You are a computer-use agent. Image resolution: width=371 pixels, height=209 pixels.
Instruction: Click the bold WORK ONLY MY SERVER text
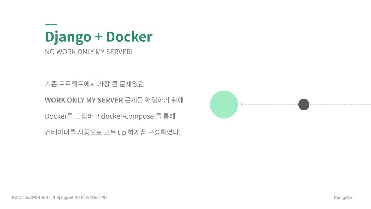(x=84, y=100)
